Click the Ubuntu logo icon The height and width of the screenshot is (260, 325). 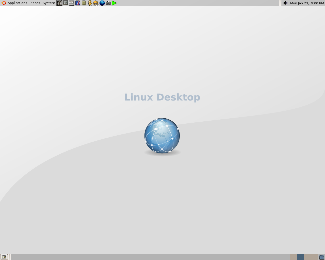coord(4,3)
